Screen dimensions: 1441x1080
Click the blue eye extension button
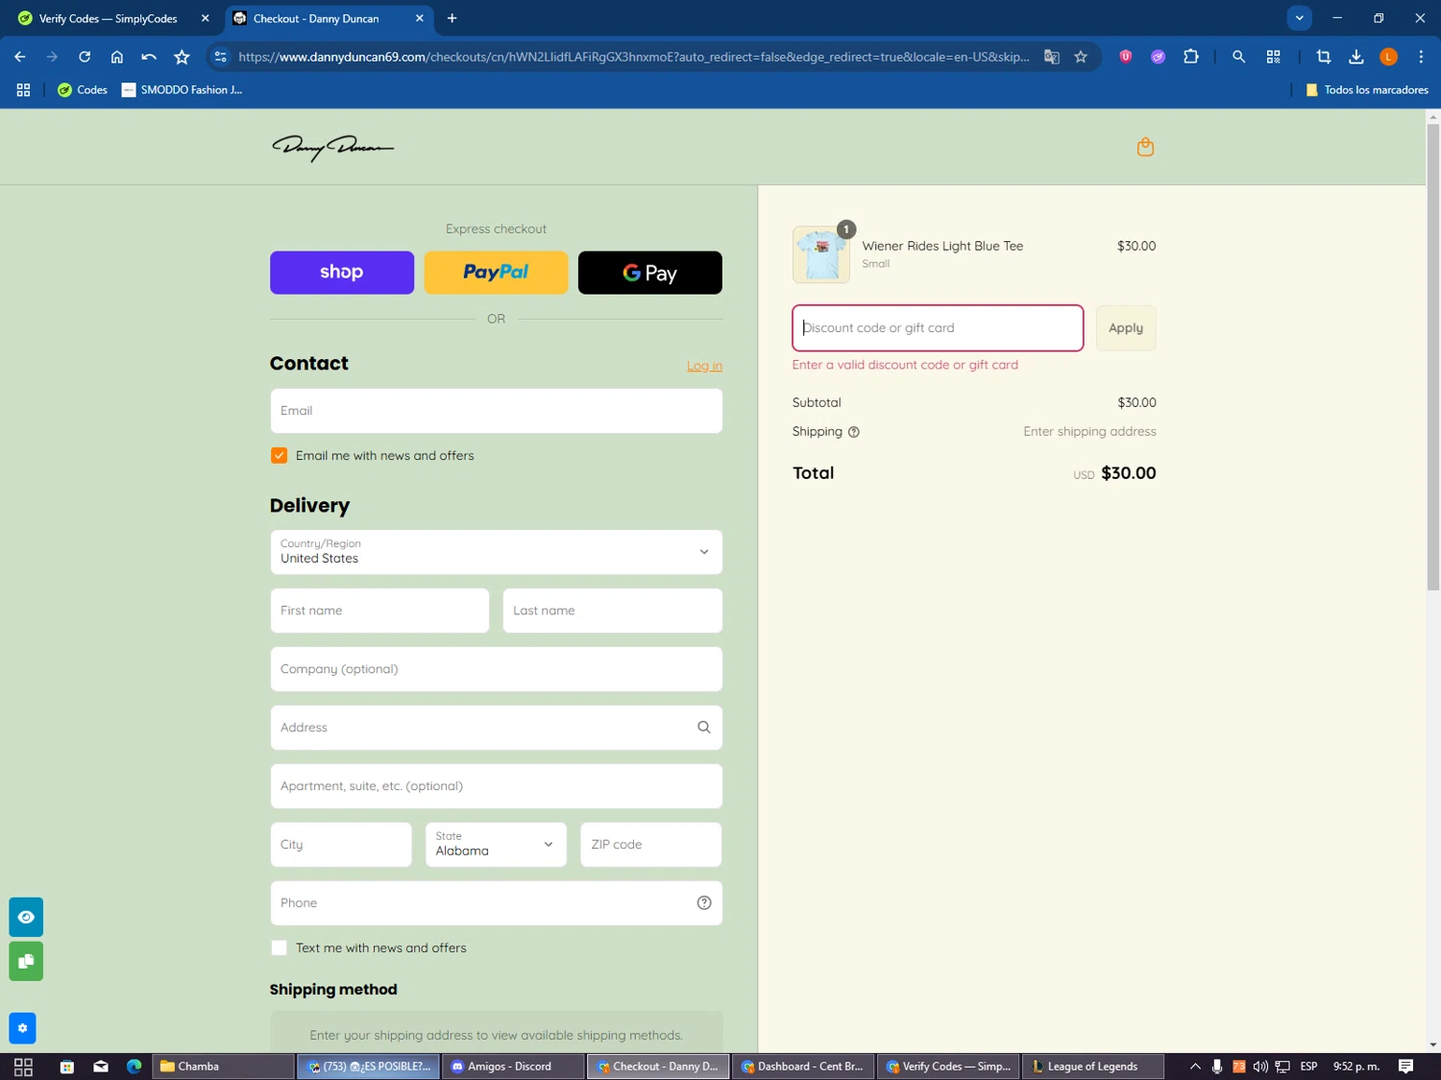pyautogui.click(x=26, y=917)
